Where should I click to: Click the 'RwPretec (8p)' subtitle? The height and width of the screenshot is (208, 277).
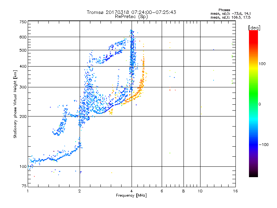click(131, 17)
